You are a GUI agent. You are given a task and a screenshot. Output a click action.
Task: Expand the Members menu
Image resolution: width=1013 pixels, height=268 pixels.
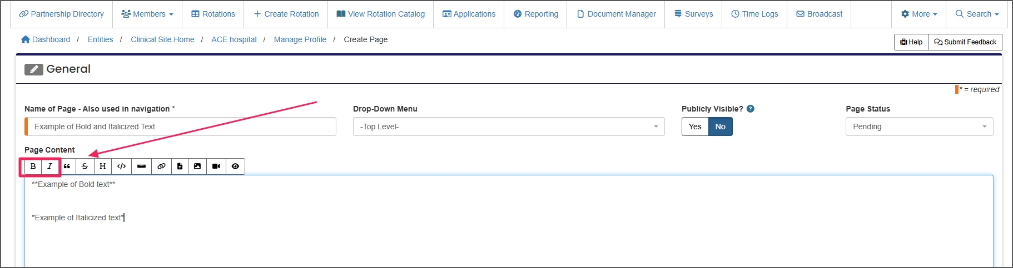pos(147,14)
